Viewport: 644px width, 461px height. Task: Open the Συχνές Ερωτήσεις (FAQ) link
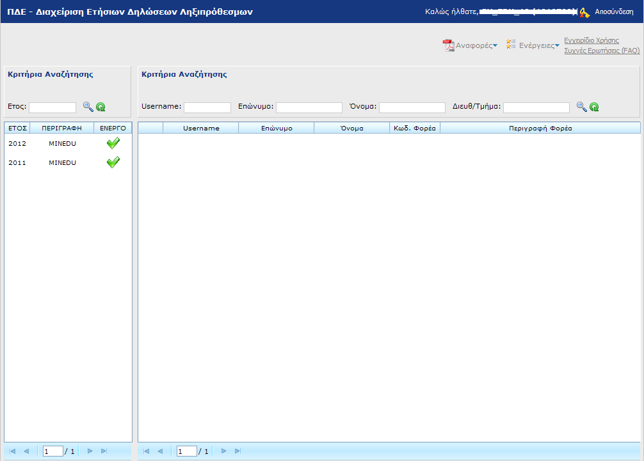pyautogui.click(x=602, y=51)
